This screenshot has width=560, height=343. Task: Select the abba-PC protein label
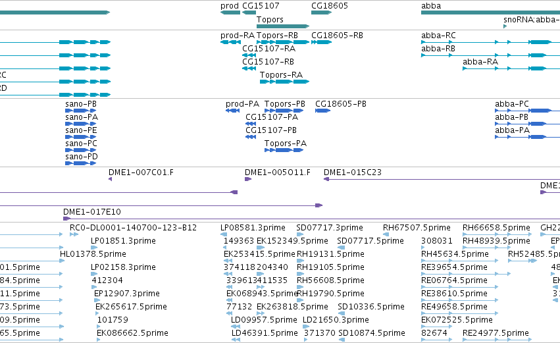pos(512,104)
